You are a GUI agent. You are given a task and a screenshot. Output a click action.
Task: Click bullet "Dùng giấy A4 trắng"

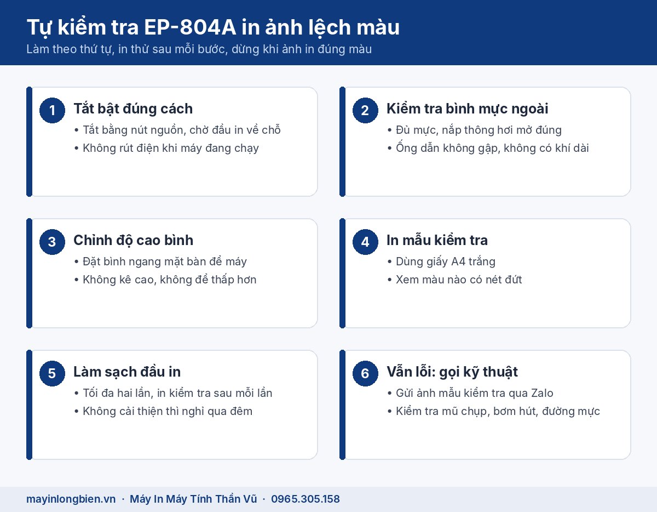coord(441,261)
